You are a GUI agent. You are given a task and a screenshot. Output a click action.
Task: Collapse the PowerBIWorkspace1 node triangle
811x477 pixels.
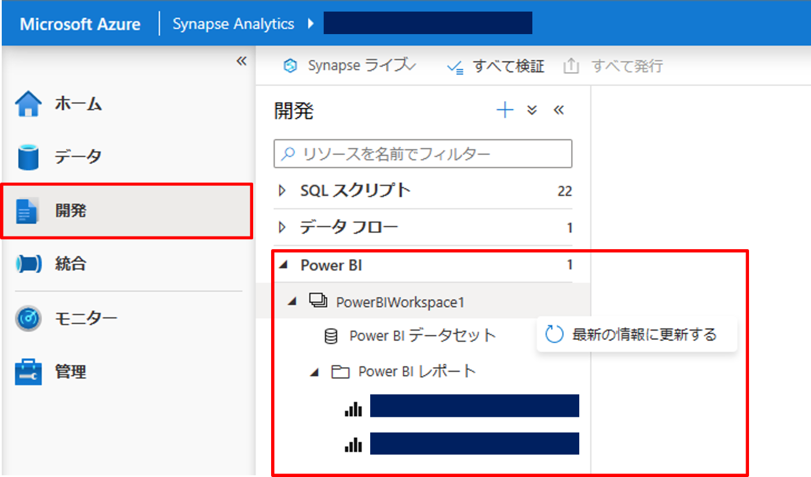(293, 301)
